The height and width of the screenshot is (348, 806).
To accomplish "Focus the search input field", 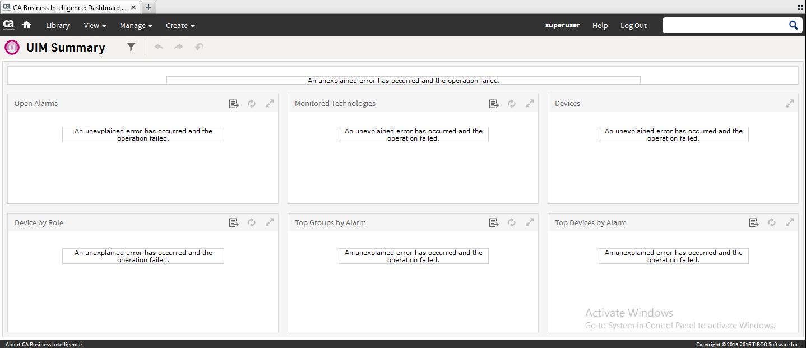I will tap(724, 25).
